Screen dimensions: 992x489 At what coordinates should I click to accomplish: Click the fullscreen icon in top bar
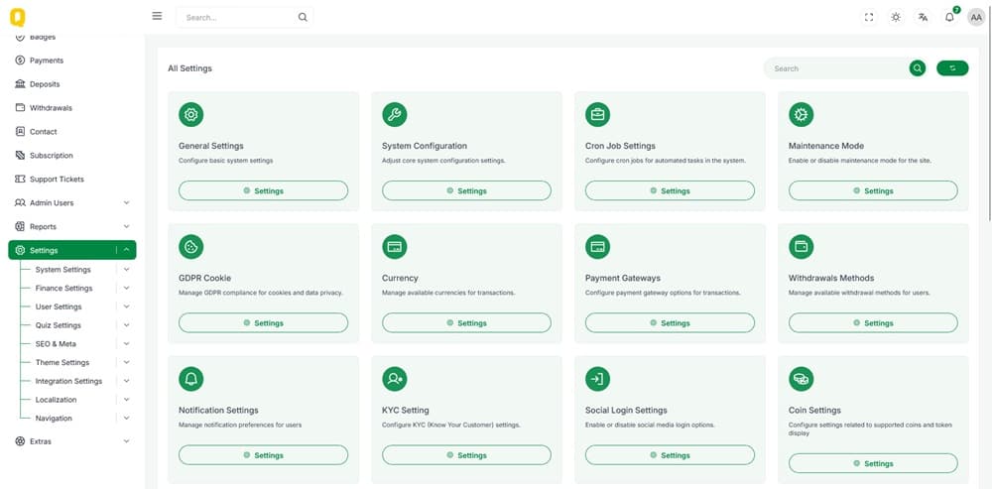(869, 17)
